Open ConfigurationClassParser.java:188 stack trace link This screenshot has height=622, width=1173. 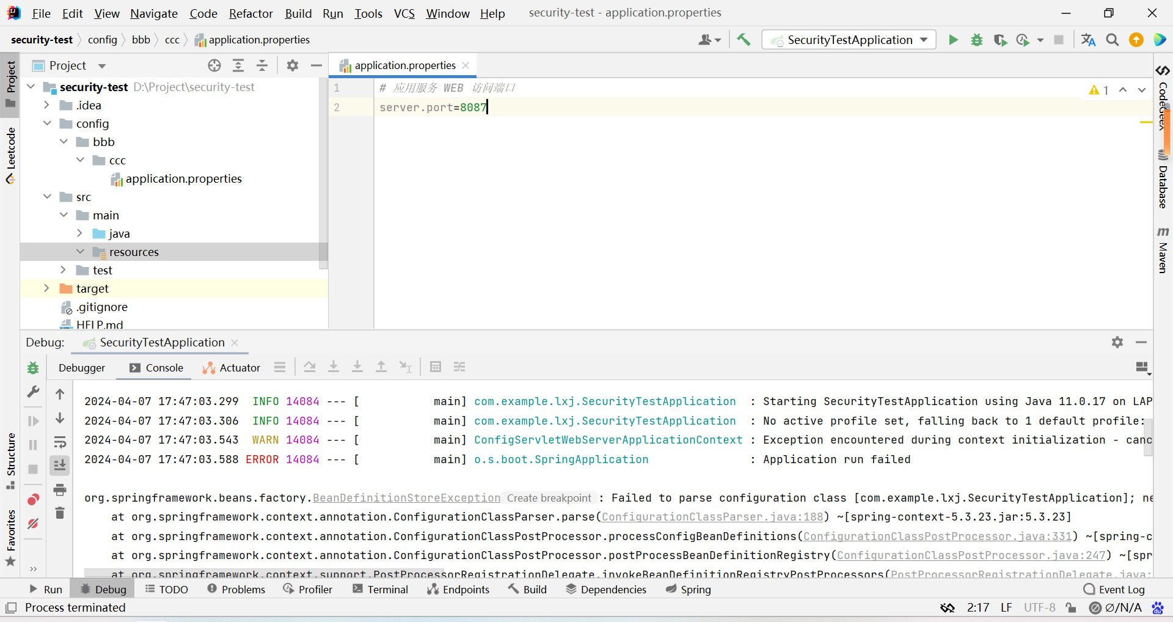(712, 517)
